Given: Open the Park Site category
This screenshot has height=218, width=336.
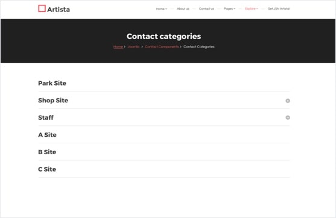Looking at the screenshot, I should [x=52, y=83].
